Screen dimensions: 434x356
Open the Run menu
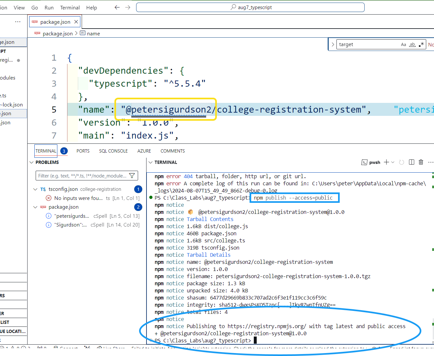pyautogui.click(x=49, y=7)
